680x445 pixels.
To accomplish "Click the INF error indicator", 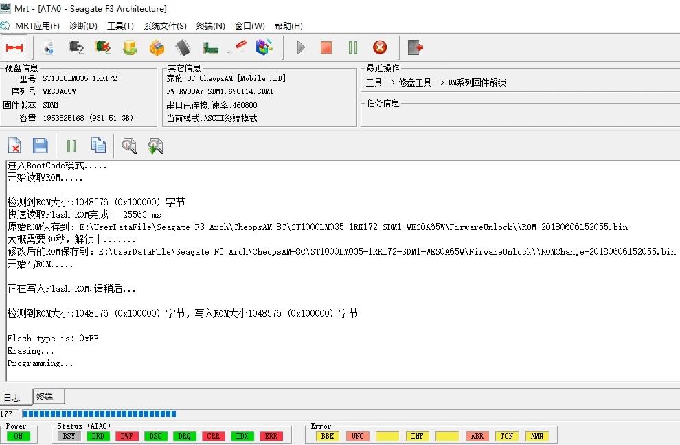I will point(417,436).
